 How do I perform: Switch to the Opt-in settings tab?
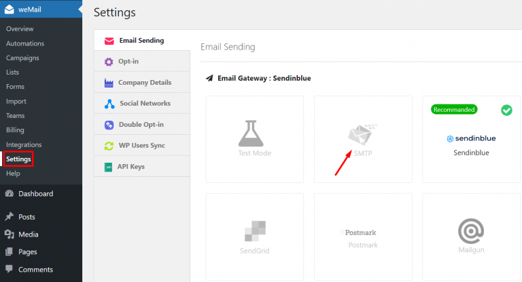tap(128, 62)
